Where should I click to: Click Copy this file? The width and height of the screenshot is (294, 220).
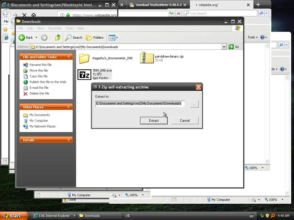(38, 76)
